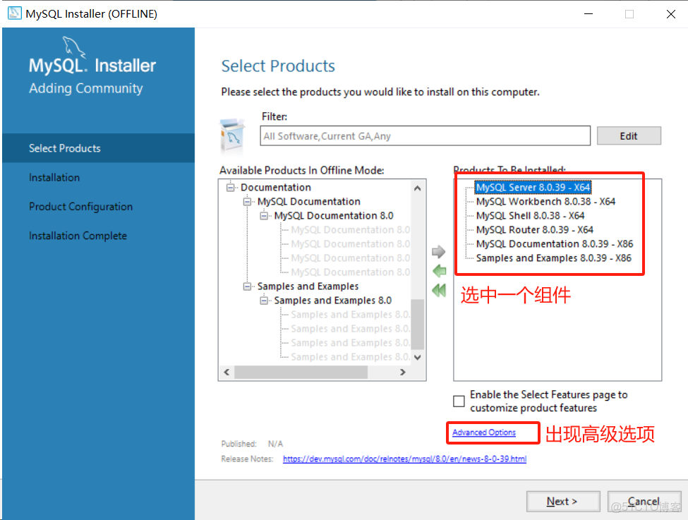Open the Advanced Options link

point(484,433)
